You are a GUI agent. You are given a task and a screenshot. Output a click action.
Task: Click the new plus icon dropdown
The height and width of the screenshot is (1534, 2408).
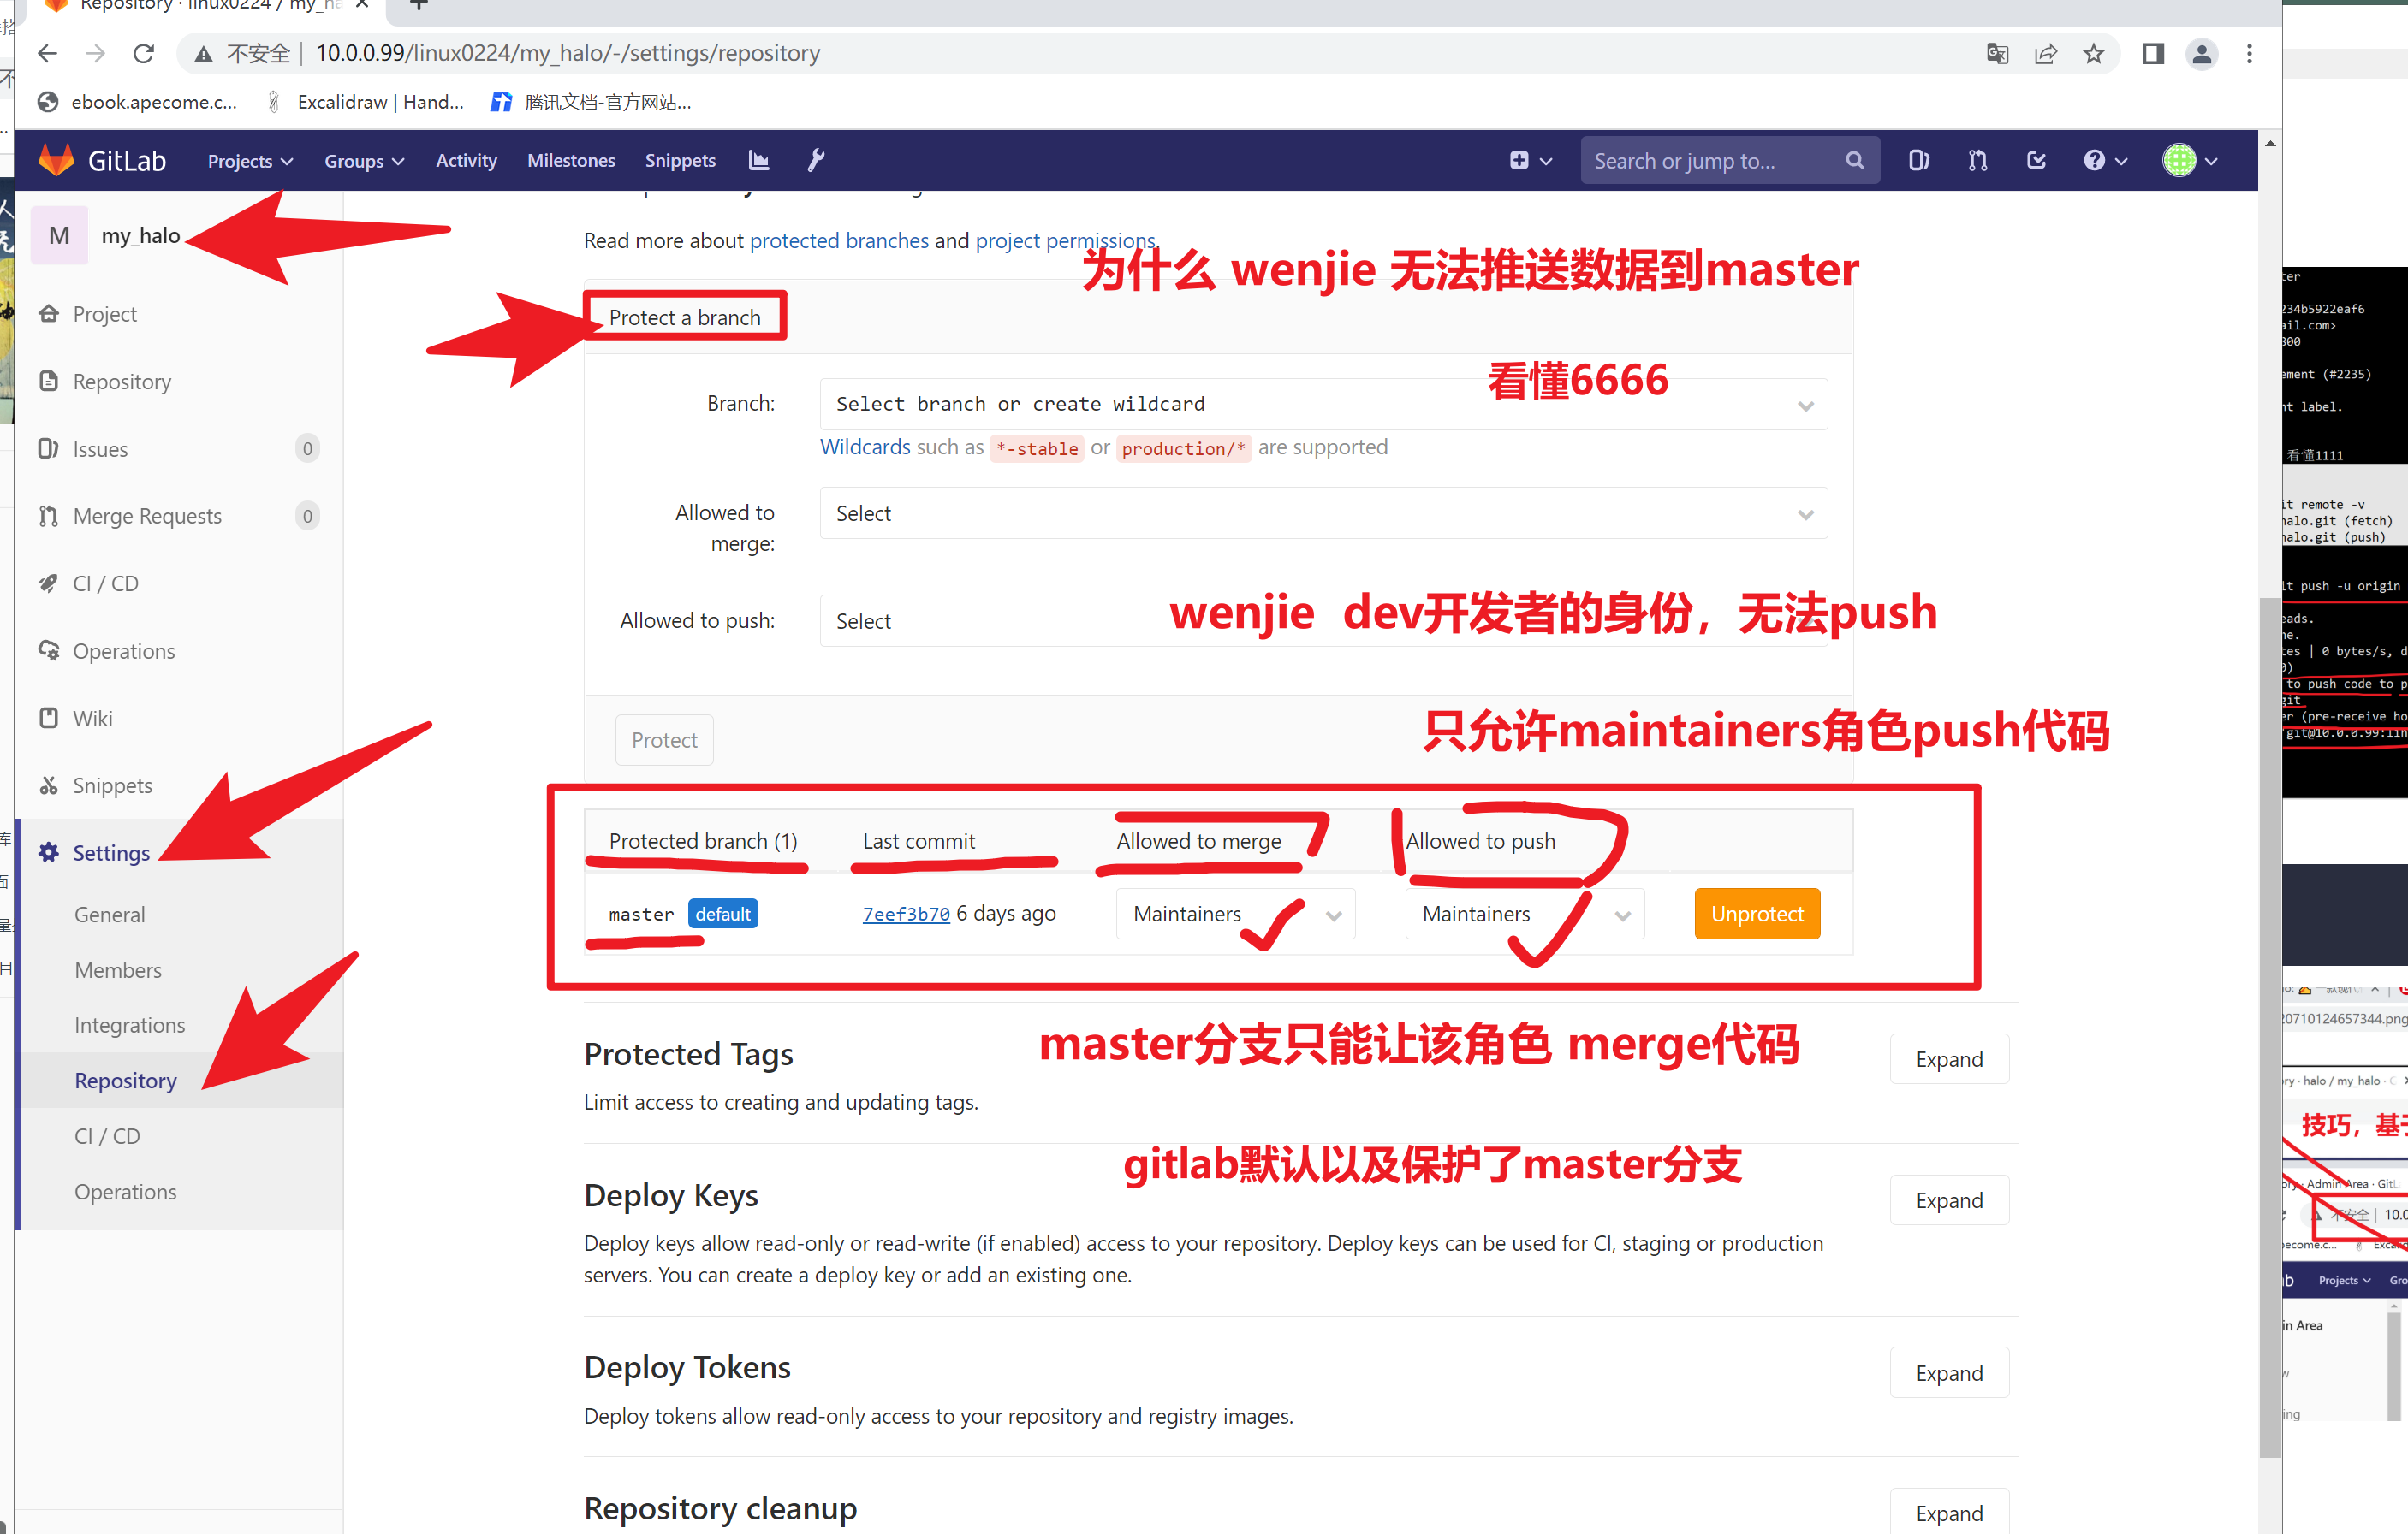[x=1530, y=160]
